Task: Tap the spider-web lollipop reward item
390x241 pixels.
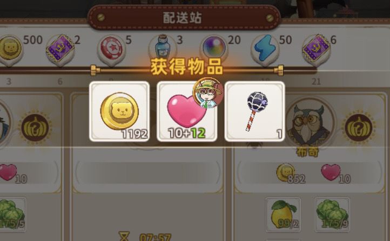Action: pyautogui.click(x=255, y=111)
